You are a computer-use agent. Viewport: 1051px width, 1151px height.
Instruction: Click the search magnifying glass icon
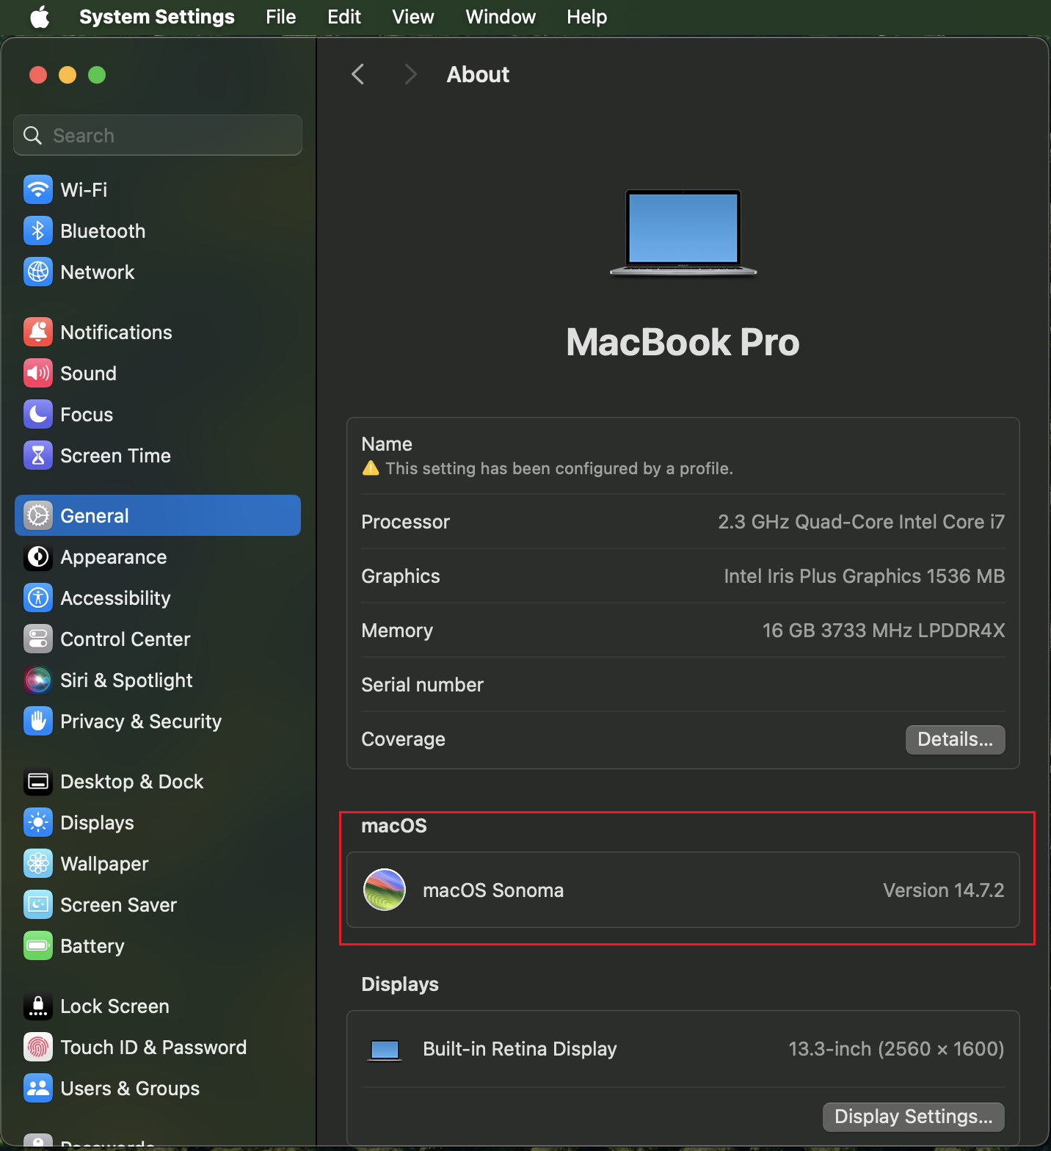click(x=33, y=135)
